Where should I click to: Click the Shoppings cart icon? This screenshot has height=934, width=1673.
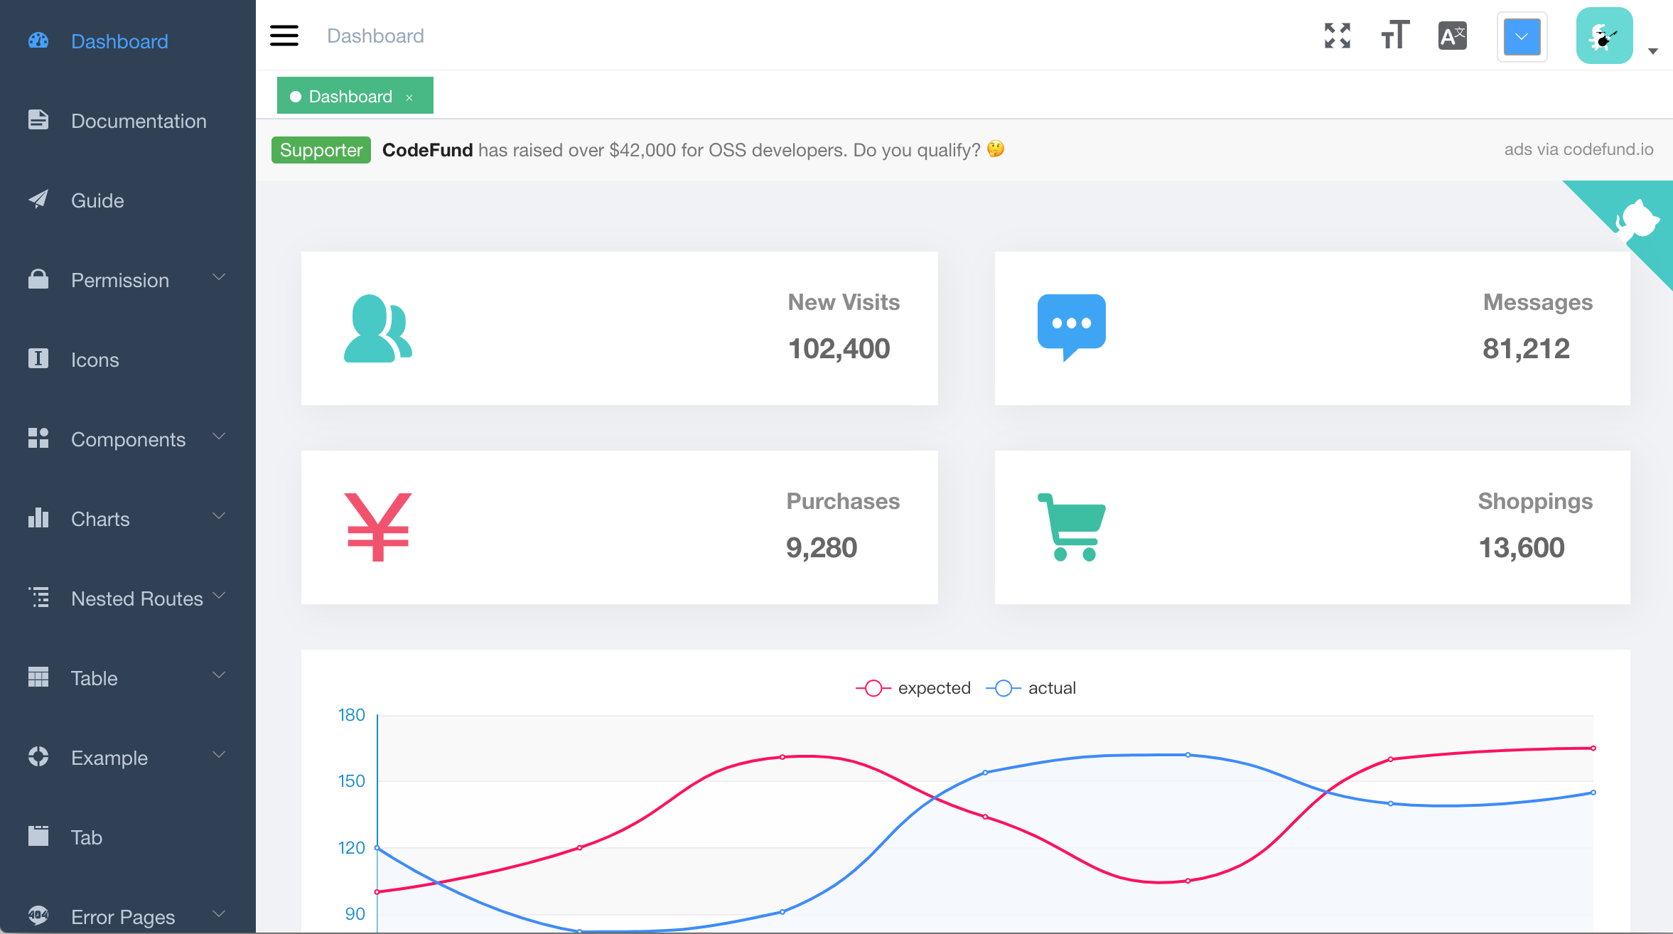[x=1071, y=527]
